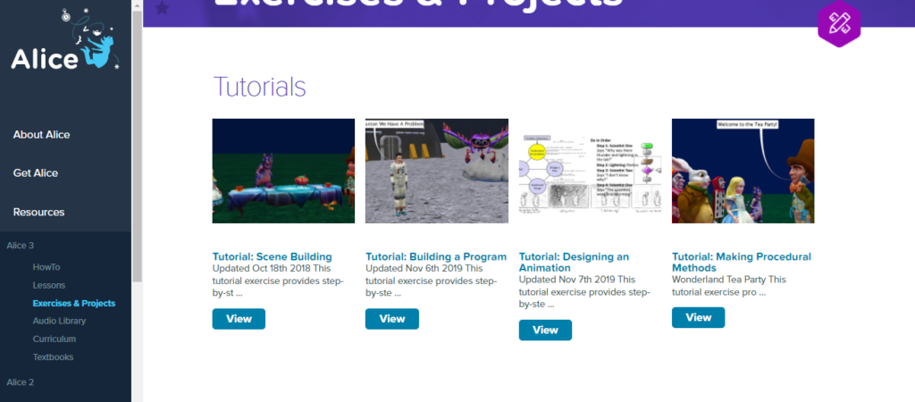Image resolution: width=915 pixels, height=402 pixels.
Task: Open Designing an Animation tutorial thumbnail
Action: [590, 171]
